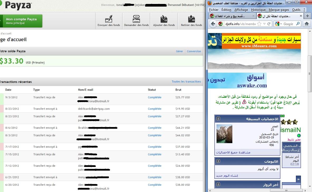Viewport: 312px width, 192px height.
Task: Open Toutes les transactions link
Action: 186,81
